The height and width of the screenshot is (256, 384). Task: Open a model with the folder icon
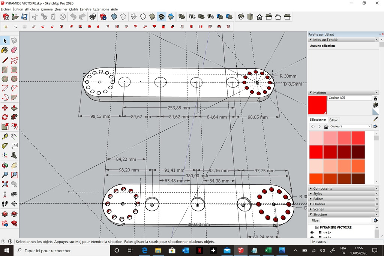[15, 17]
